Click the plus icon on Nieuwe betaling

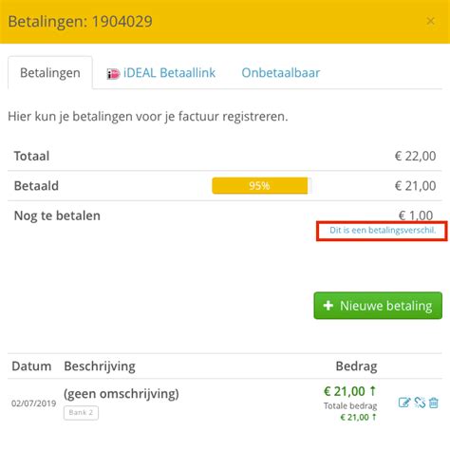pos(328,306)
